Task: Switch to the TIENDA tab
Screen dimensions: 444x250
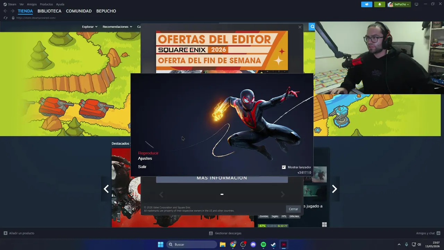Action: pyautogui.click(x=25, y=11)
